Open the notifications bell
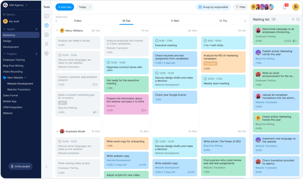The image size is (303, 179). click(x=284, y=7)
